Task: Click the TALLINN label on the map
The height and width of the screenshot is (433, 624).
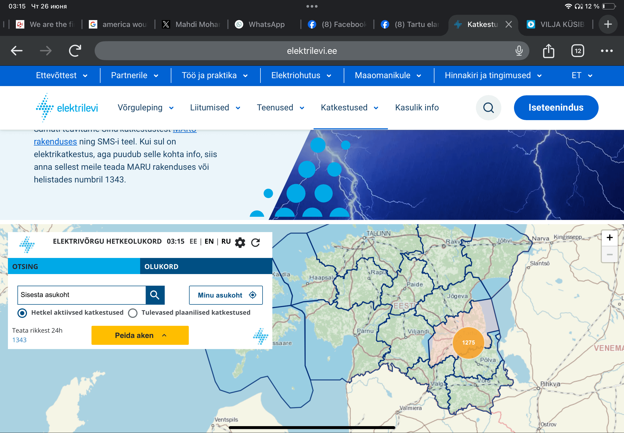Action: coord(378,233)
